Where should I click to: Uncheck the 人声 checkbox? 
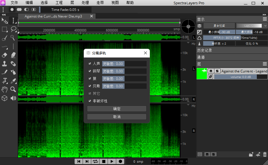90,64
